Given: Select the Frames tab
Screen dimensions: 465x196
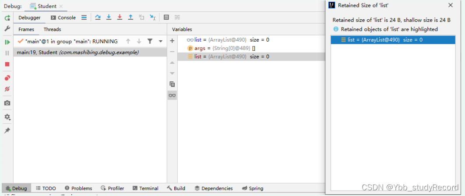Looking at the screenshot, I should click(26, 29).
